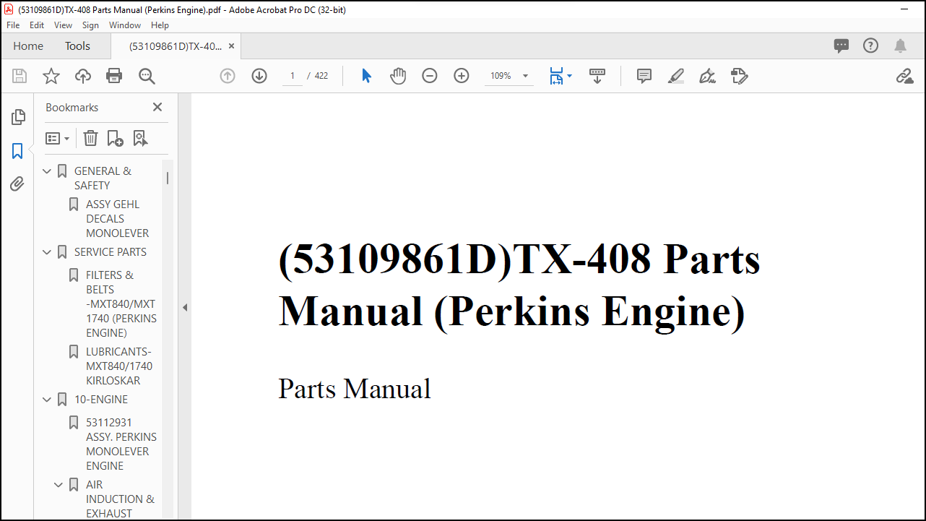Select SERVICE PARTS bookmark label
Screen dimensions: 926x521
click(x=111, y=252)
